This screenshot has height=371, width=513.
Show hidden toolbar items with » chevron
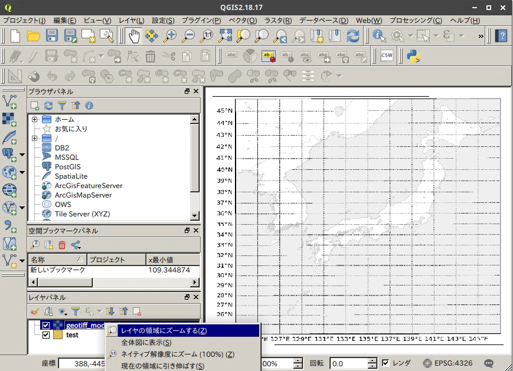[x=481, y=36]
